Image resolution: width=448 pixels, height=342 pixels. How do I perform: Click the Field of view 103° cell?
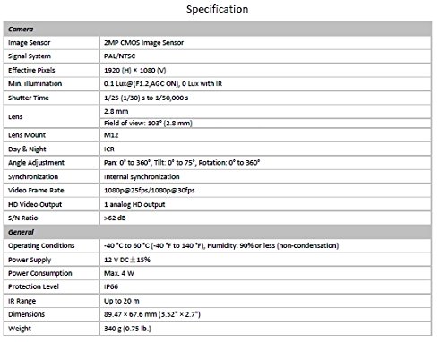(x=265, y=123)
